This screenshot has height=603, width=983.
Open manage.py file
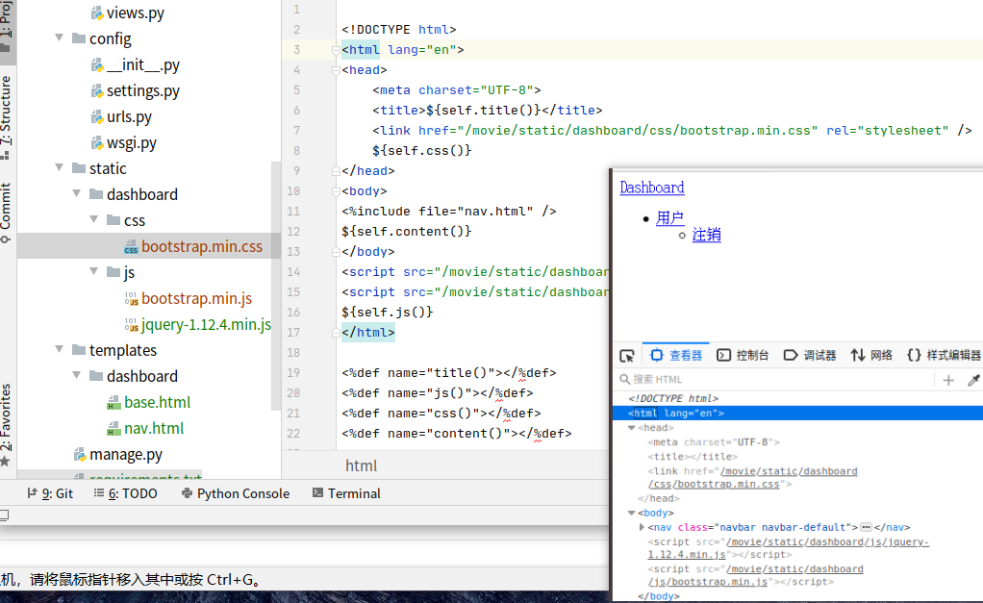point(126,454)
